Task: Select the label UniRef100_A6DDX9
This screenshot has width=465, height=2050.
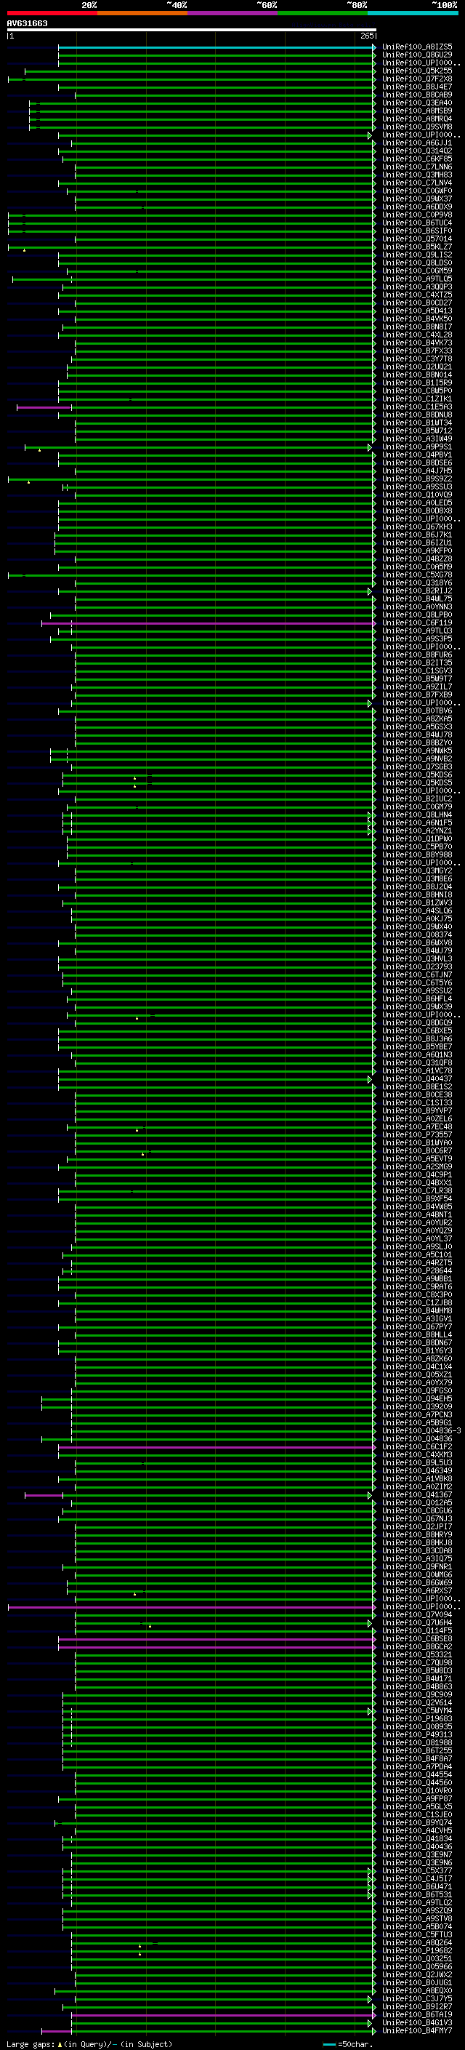Action: (417, 207)
